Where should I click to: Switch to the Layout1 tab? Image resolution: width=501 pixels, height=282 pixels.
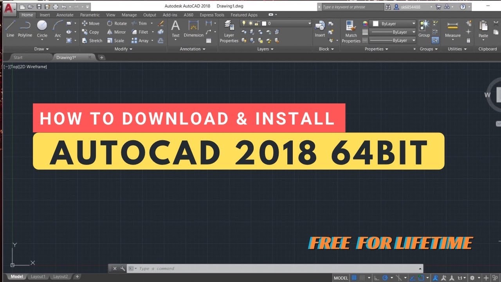(x=38, y=277)
